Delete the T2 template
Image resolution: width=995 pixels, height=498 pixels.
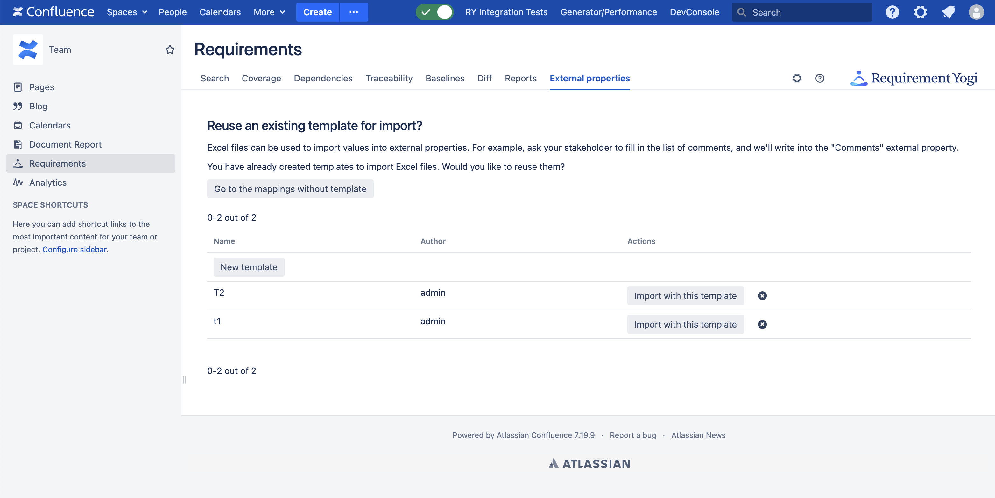(762, 296)
